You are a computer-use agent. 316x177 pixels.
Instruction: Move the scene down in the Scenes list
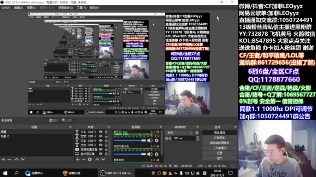click(x=23, y=159)
